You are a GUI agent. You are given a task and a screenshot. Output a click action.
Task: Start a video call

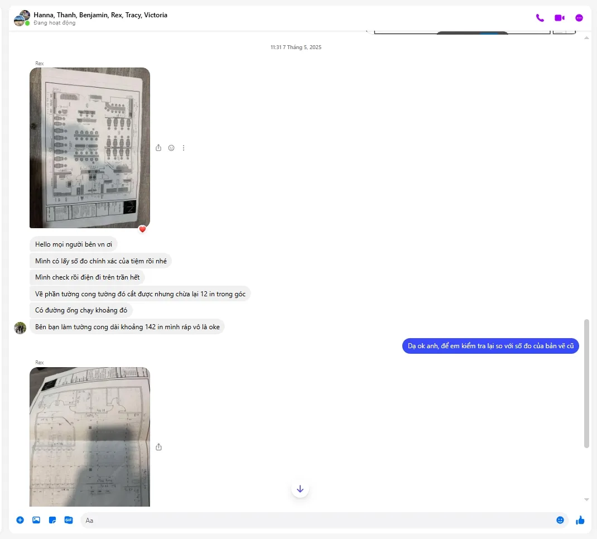[559, 18]
